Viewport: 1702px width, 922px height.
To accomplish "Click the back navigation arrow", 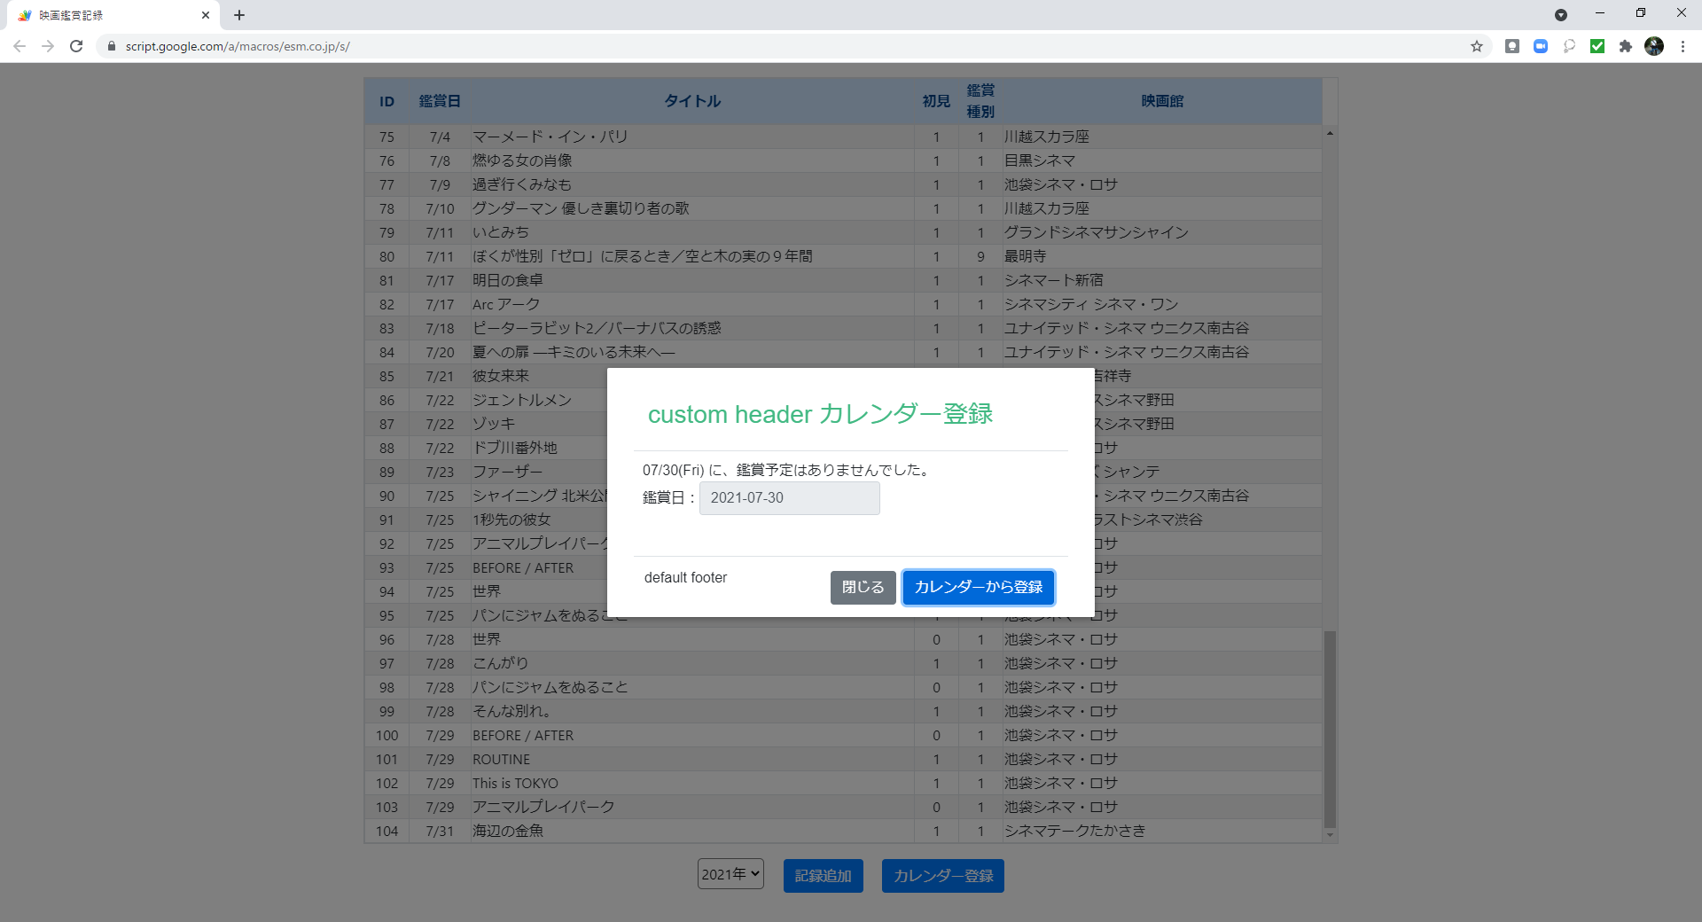I will coord(20,46).
